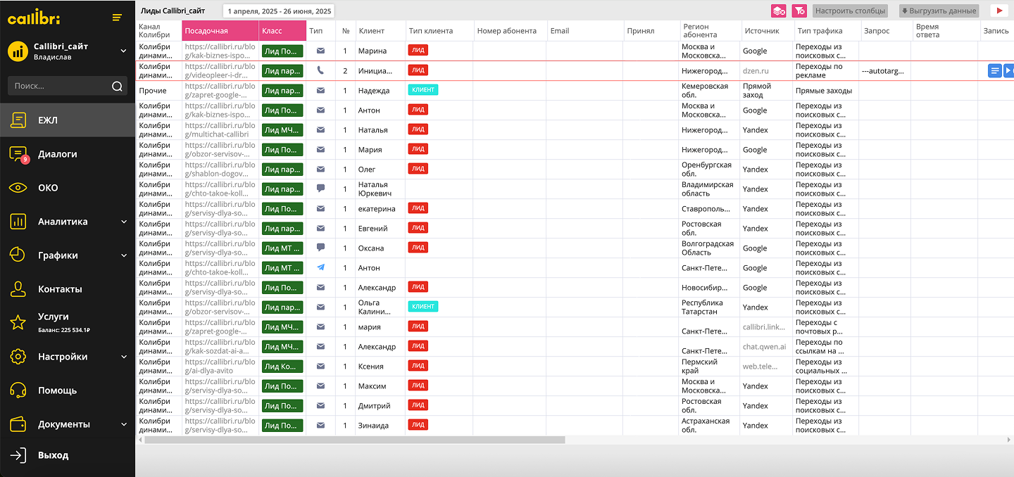Open the Контакты section
This screenshot has height=477, width=1014.
click(x=68, y=289)
